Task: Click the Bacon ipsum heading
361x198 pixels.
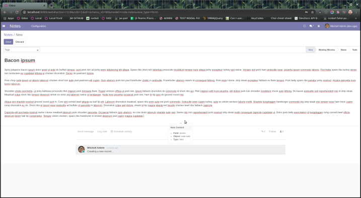Action: (20, 60)
